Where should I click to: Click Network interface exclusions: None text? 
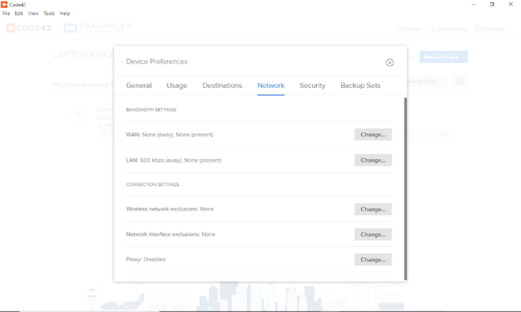pos(170,234)
